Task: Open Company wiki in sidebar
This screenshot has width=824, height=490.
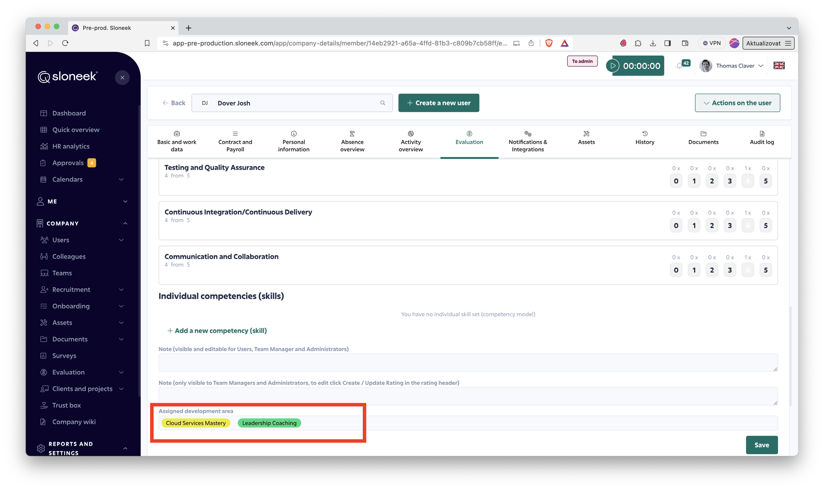Action: [x=74, y=422]
